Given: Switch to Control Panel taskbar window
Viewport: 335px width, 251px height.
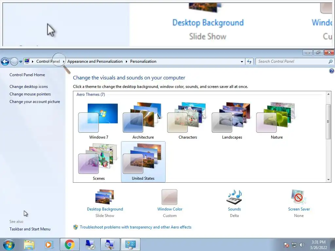Looking at the screenshot, I should (x=131, y=244).
